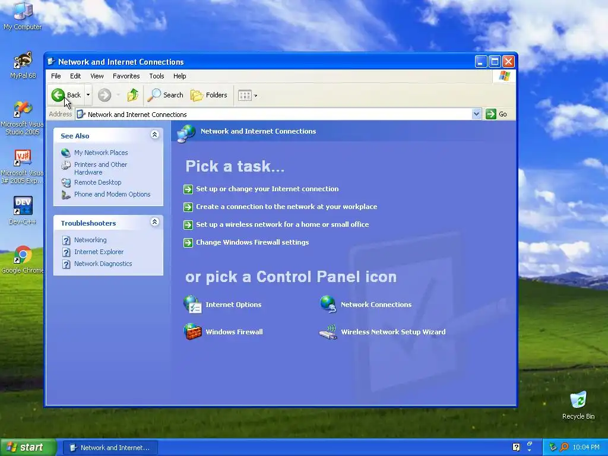This screenshot has width=608, height=456.
Task: Click arrow icon beside wireless network task
Action: (x=188, y=225)
